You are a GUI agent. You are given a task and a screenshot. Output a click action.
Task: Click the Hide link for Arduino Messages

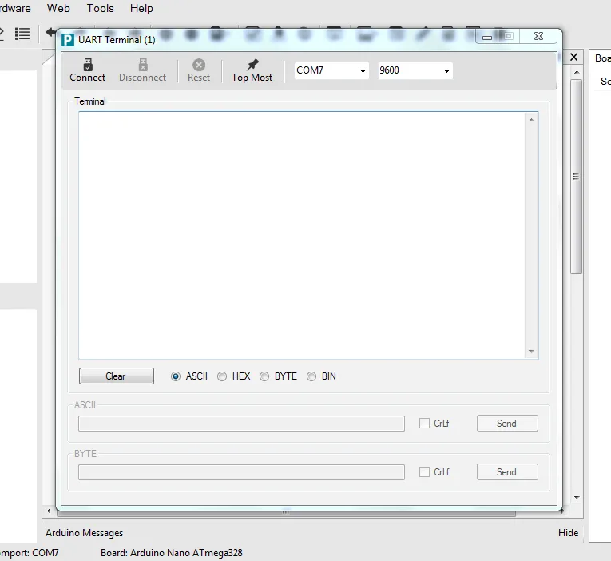(x=568, y=533)
